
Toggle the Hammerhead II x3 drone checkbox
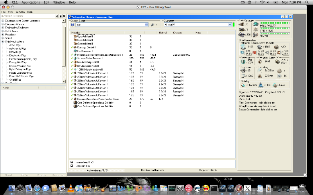click(72, 162)
